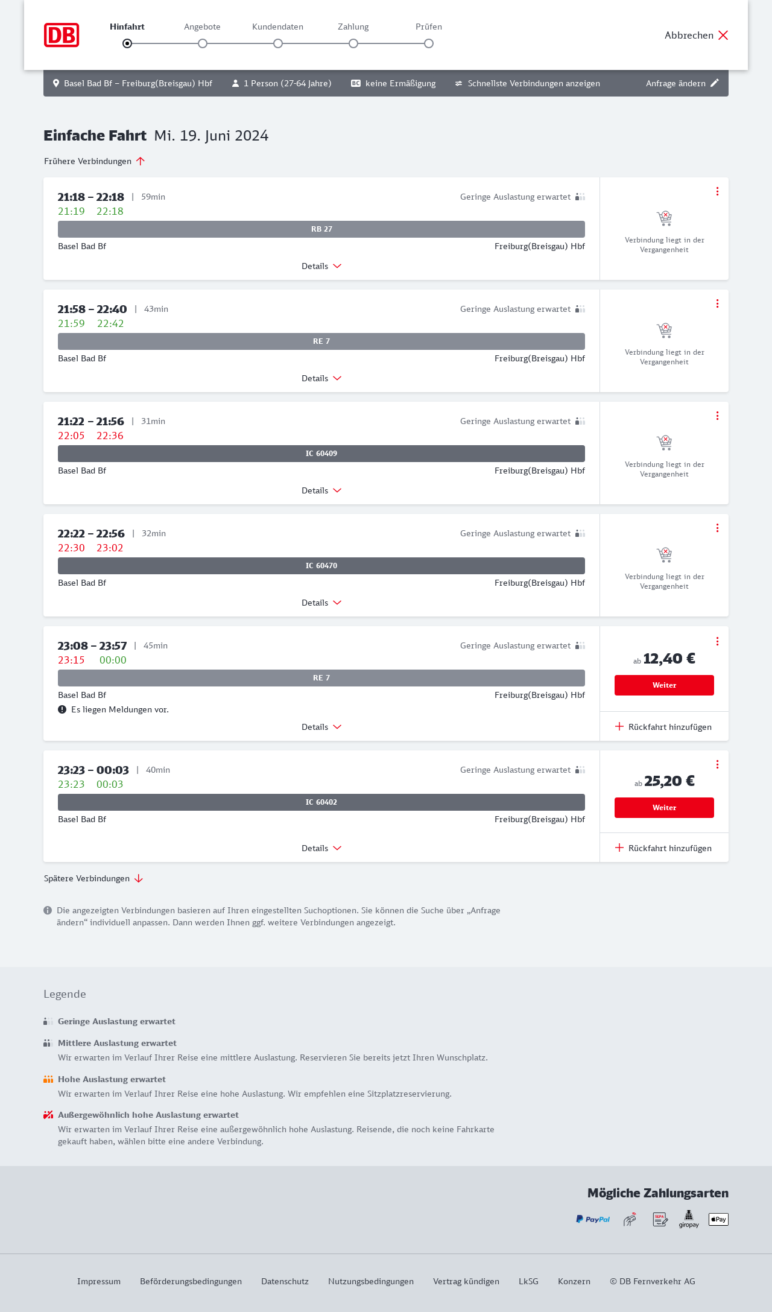Open three-dot menu for IC 60402 connection
This screenshot has height=1312, width=772.
pyautogui.click(x=717, y=764)
